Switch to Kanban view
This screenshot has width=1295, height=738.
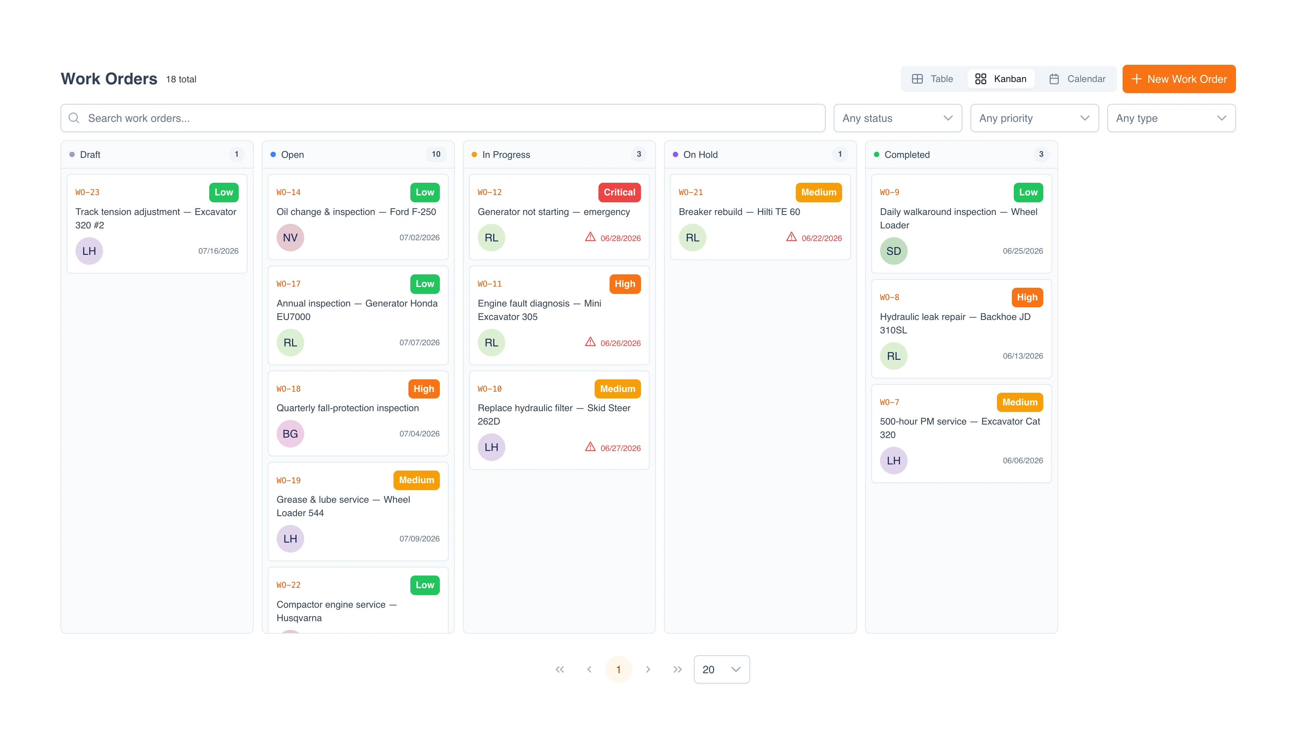(1001, 79)
